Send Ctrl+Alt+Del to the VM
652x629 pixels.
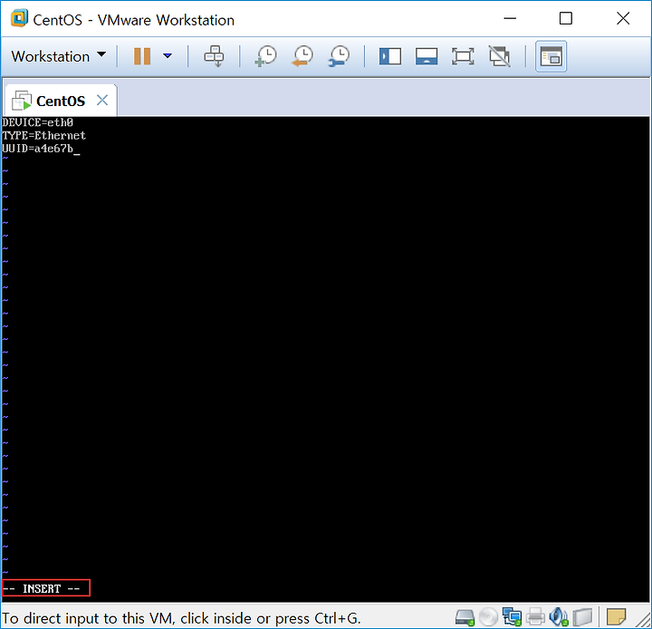click(214, 56)
